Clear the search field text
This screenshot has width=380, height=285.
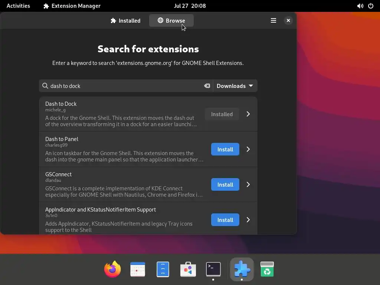(x=207, y=86)
